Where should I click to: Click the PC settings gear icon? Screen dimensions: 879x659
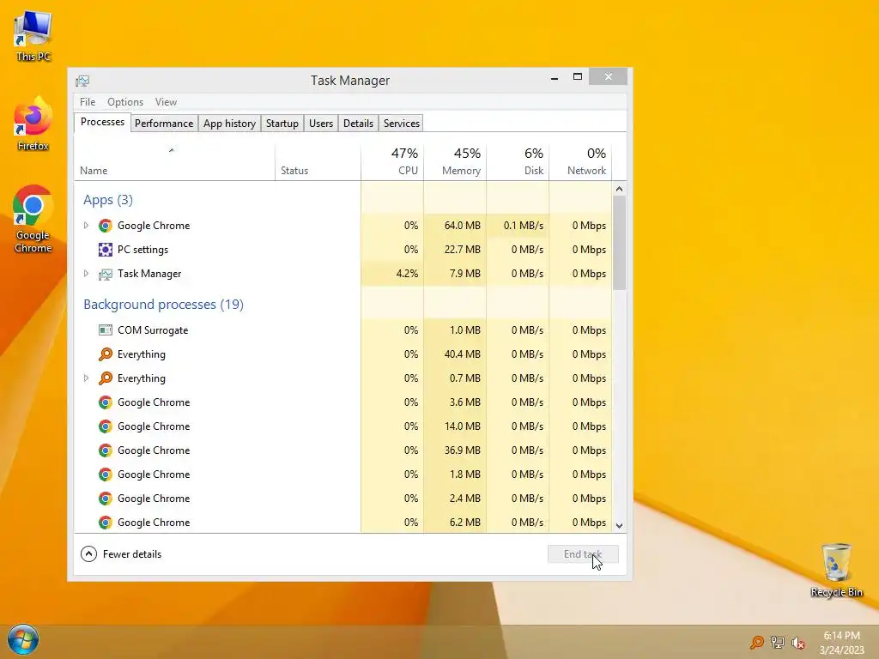click(x=105, y=250)
